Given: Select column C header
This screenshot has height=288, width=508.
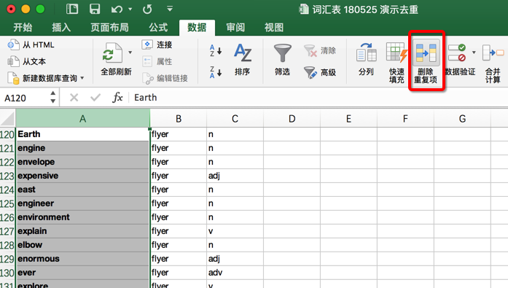Looking at the screenshot, I should 235,119.
